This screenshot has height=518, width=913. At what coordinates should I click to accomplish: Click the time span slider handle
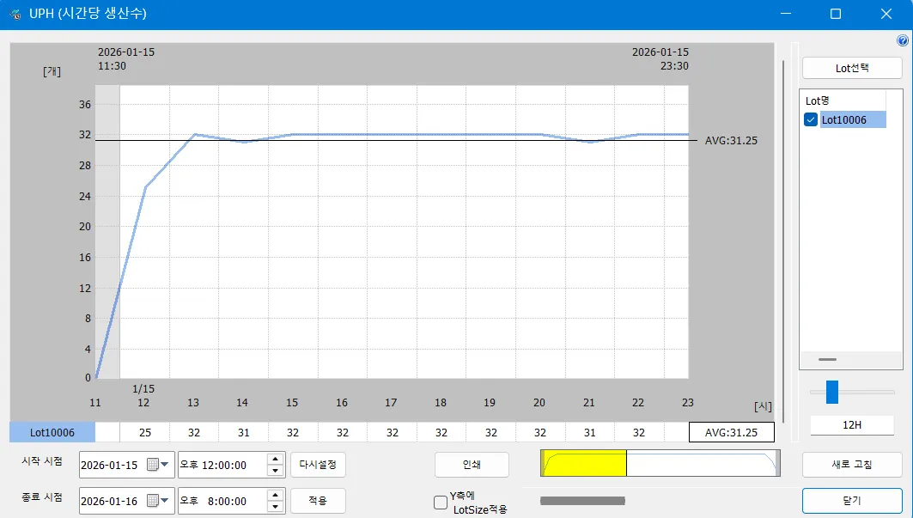click(x=831, y=392)
